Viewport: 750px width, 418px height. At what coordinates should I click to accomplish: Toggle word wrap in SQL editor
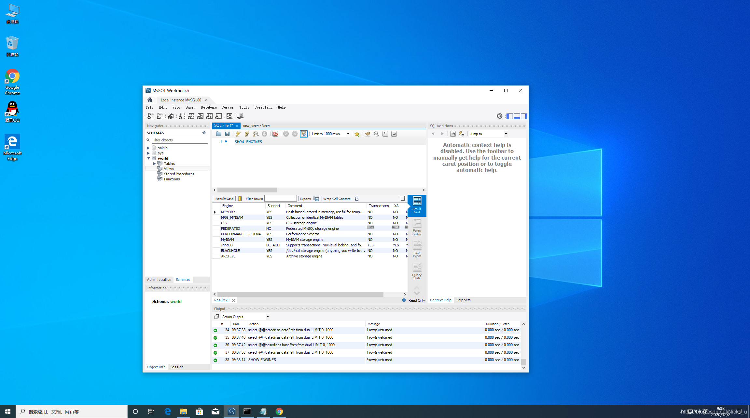394,134
